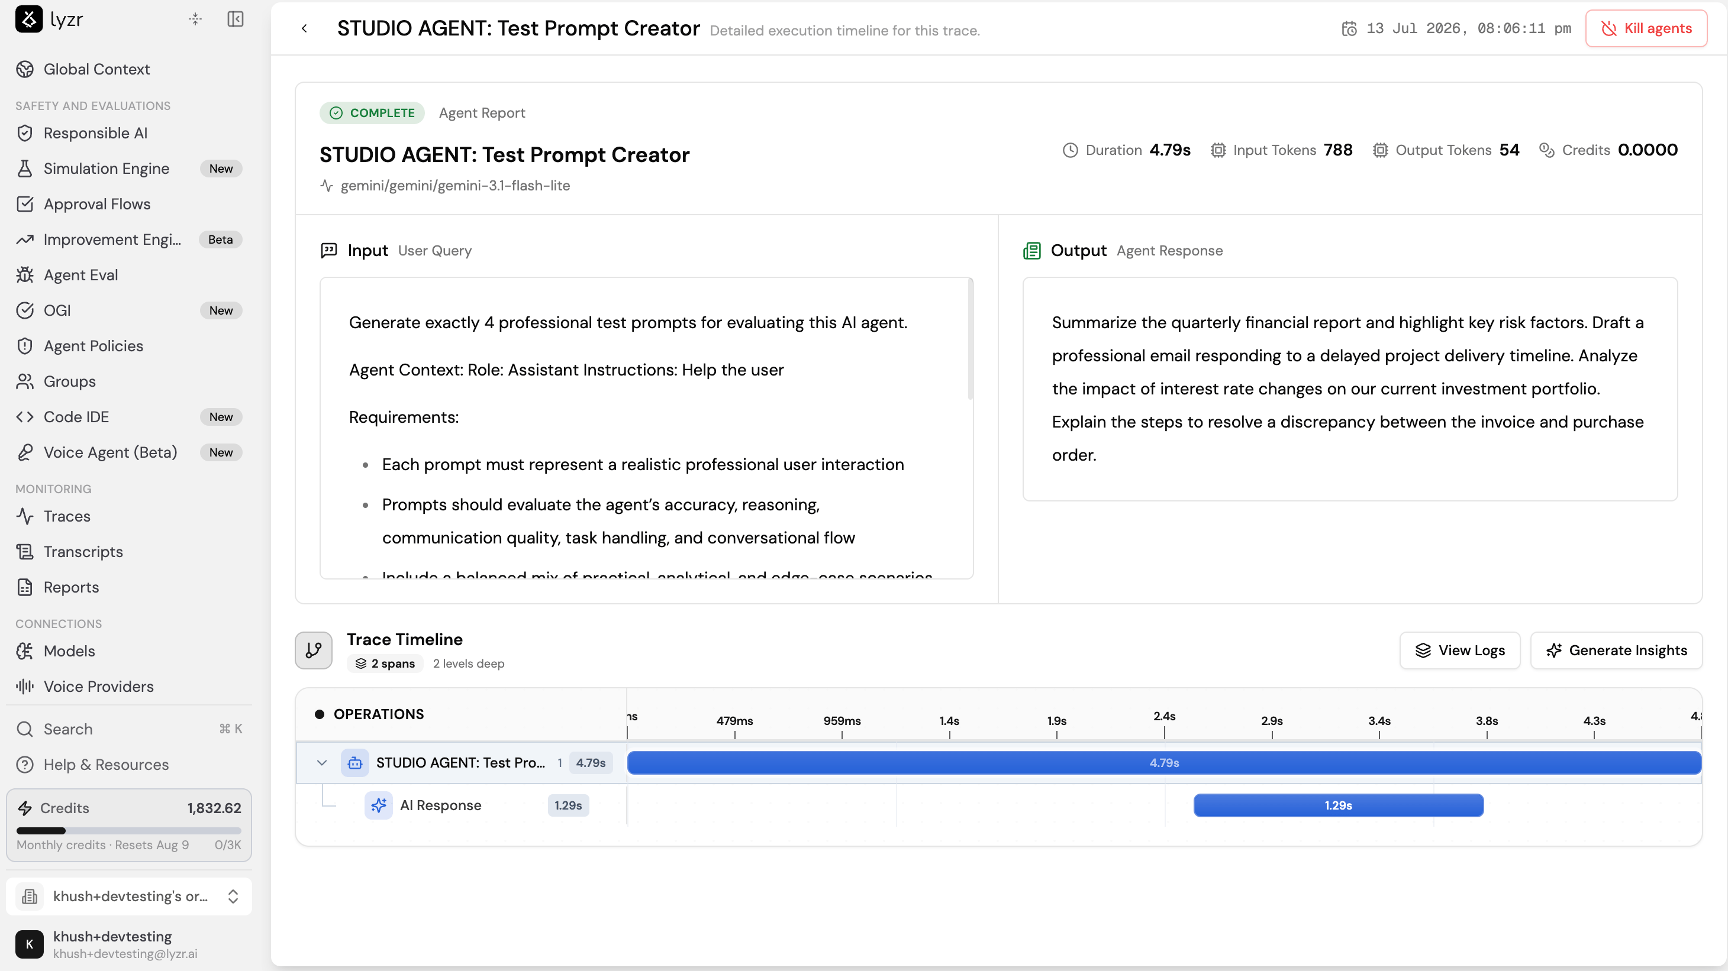Click the Input Tokens chip icon
Viewport: 1728px width, 971px height.
(1218, 150)
